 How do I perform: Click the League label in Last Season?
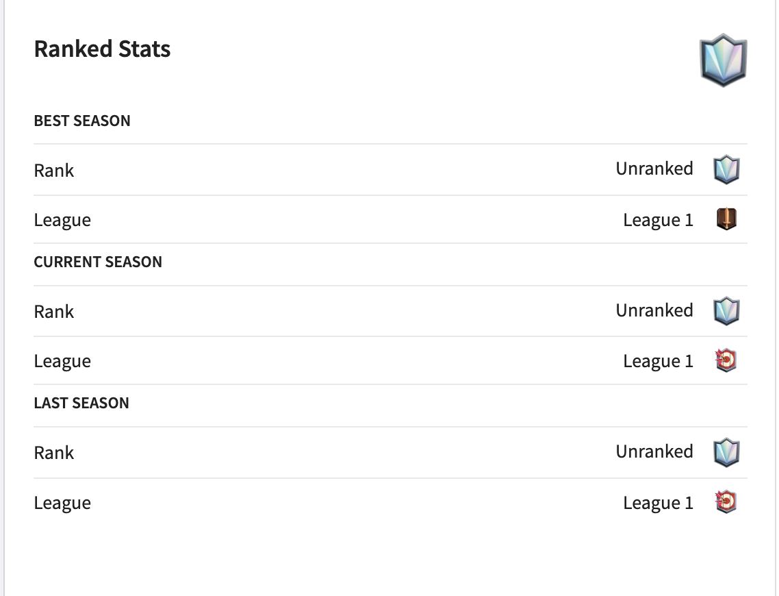coord(62,504)
